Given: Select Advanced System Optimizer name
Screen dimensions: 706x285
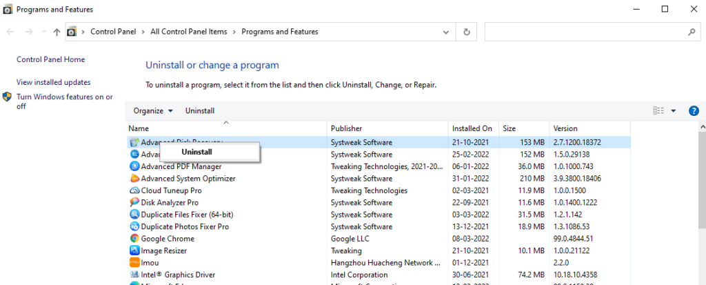Looking at the screenshot, I should 188,179.
